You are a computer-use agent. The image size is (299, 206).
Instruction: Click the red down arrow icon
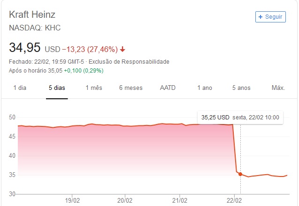[123, 50]
